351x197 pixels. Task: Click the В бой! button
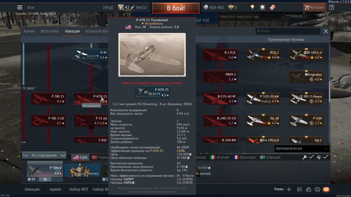tap(176, 8)
